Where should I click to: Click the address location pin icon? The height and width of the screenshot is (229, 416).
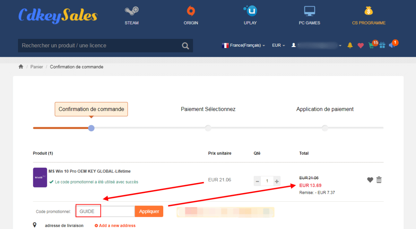coord(35,225)
